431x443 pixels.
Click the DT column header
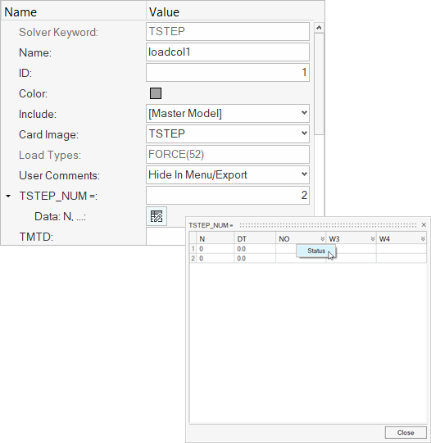click(255, 239)
